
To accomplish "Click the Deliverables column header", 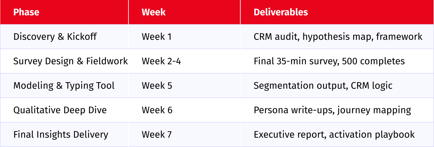I will pos(337,12).
